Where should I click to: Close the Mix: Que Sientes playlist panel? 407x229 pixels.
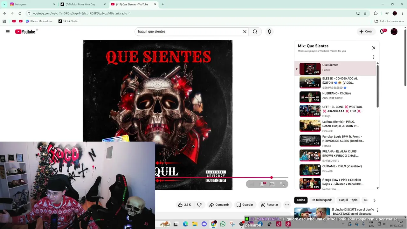click(374, 48)
